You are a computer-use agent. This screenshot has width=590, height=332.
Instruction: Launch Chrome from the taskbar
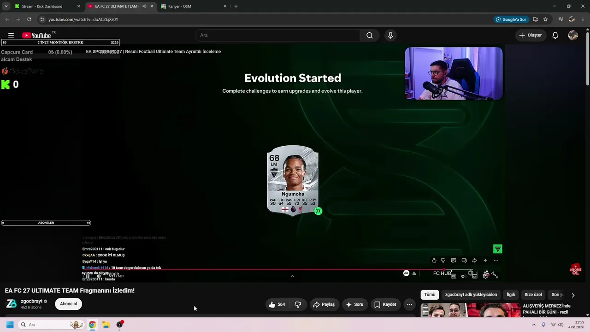pyautogui.click(x=92, y=325)
